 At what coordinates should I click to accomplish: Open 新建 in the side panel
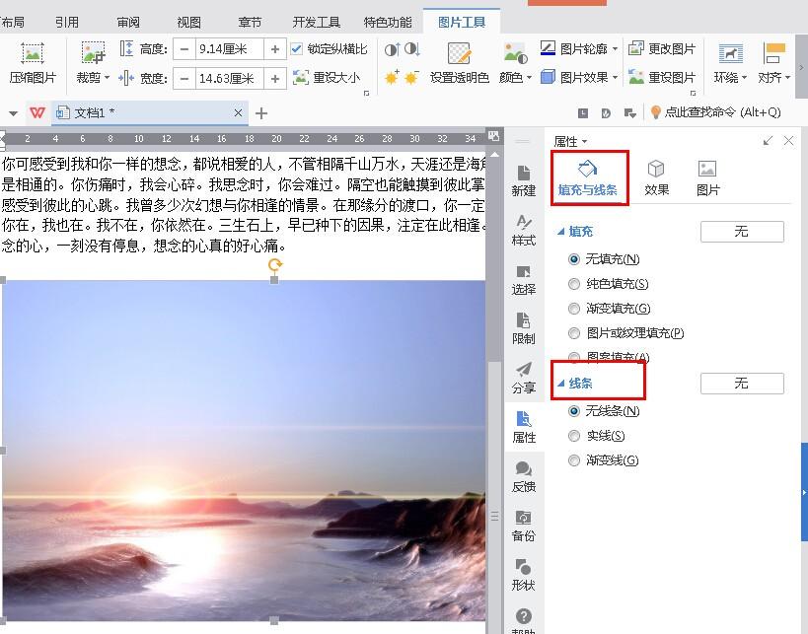pos(524,180)
